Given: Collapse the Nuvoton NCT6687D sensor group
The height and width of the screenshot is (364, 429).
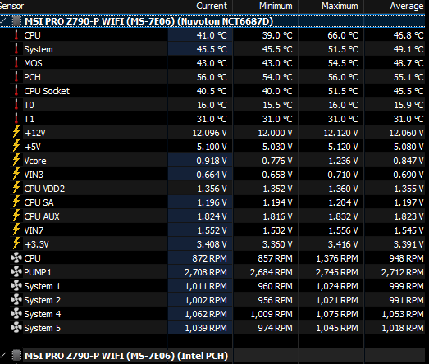Looking at the screenshot, I should click(3, 20).
